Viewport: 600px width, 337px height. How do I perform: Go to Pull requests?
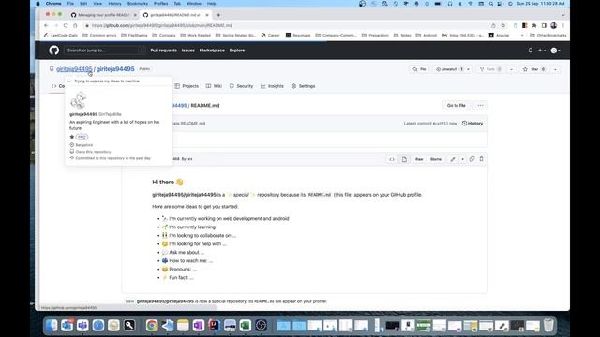click(163, 50)
